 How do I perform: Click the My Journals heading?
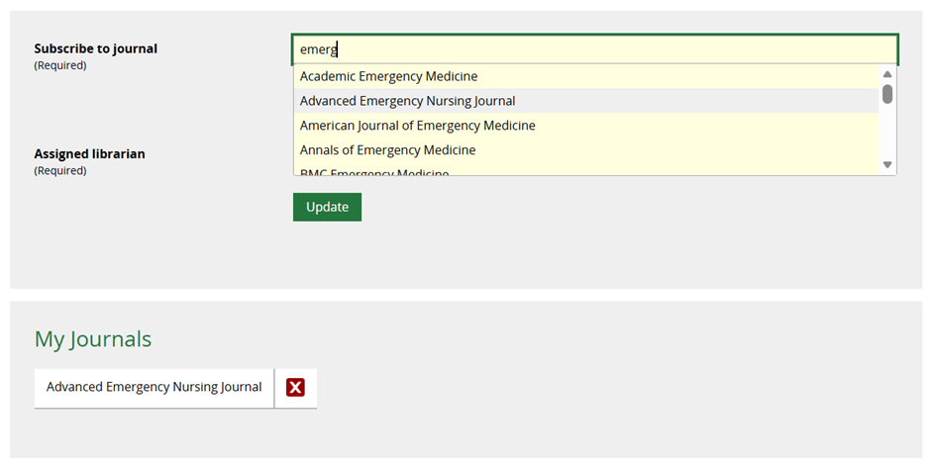tap(93, 339)
